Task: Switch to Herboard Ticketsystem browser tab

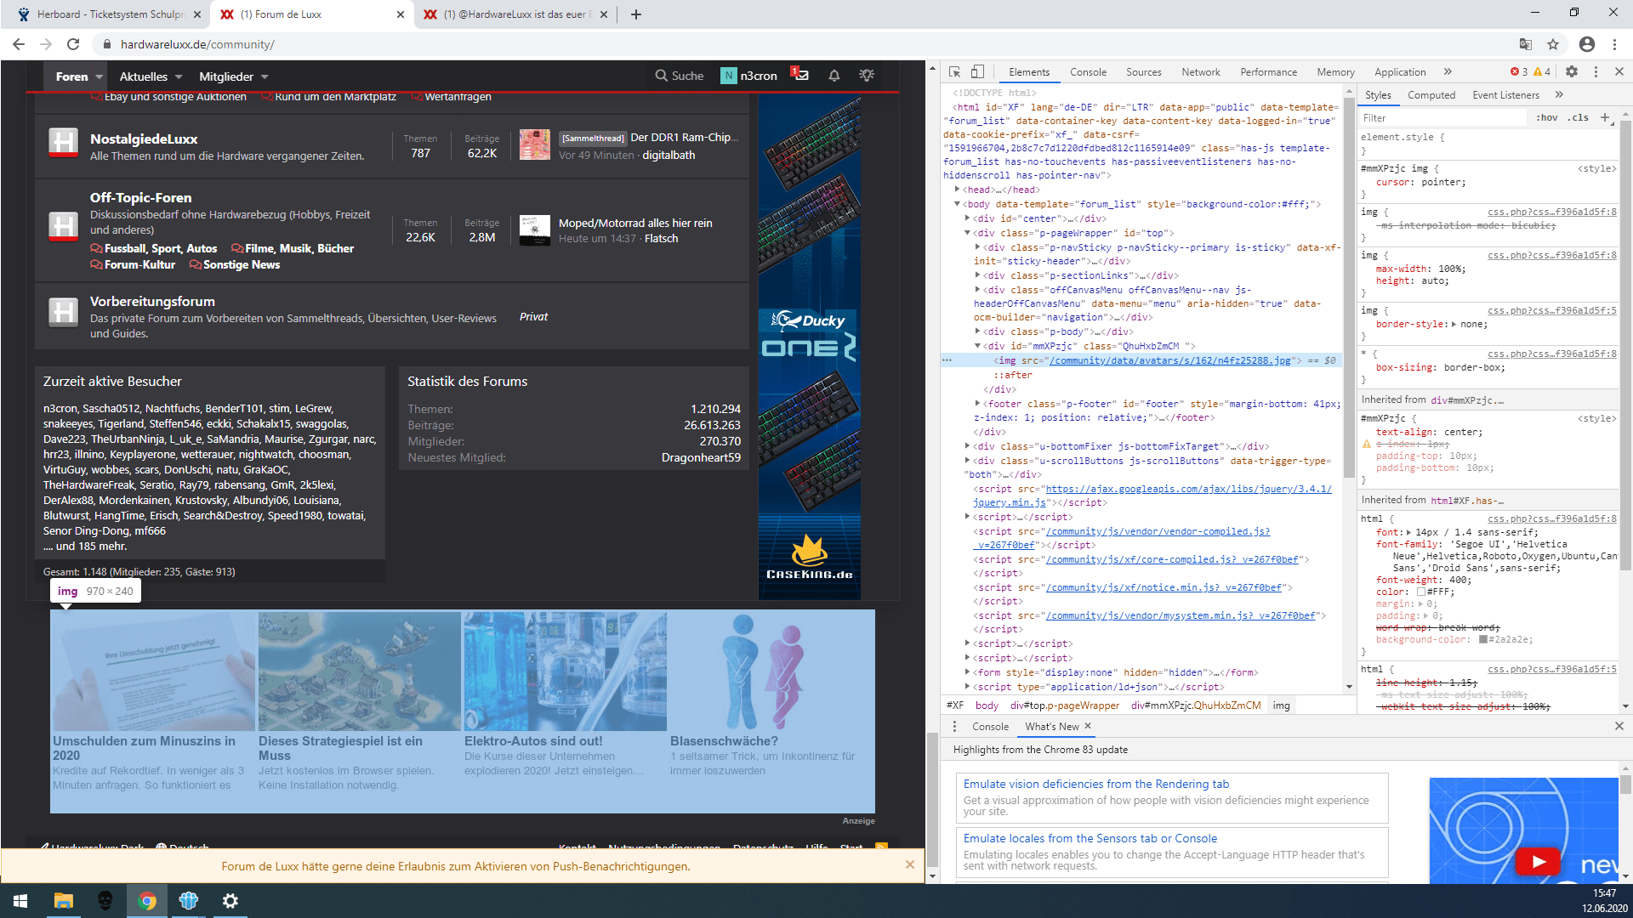Action: (109, 14)
